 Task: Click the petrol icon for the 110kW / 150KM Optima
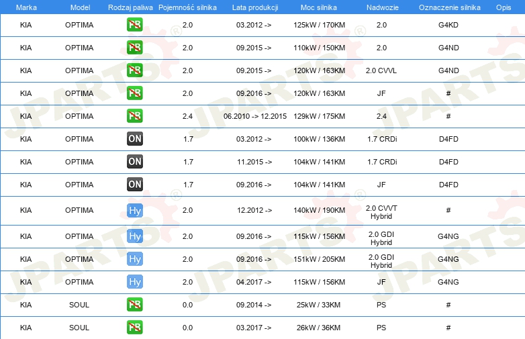[x=134, y=48]
